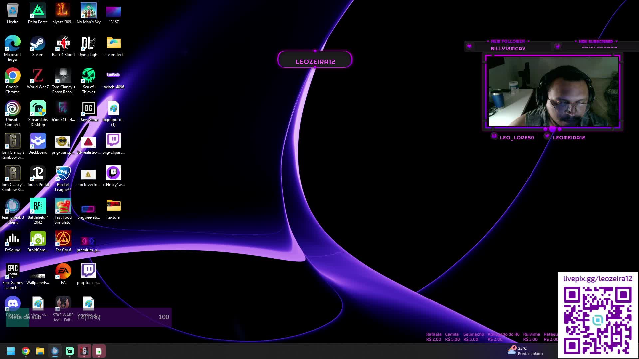
Task: Click the BILLY18MCAV new follower label
Action: pos(508,48)
